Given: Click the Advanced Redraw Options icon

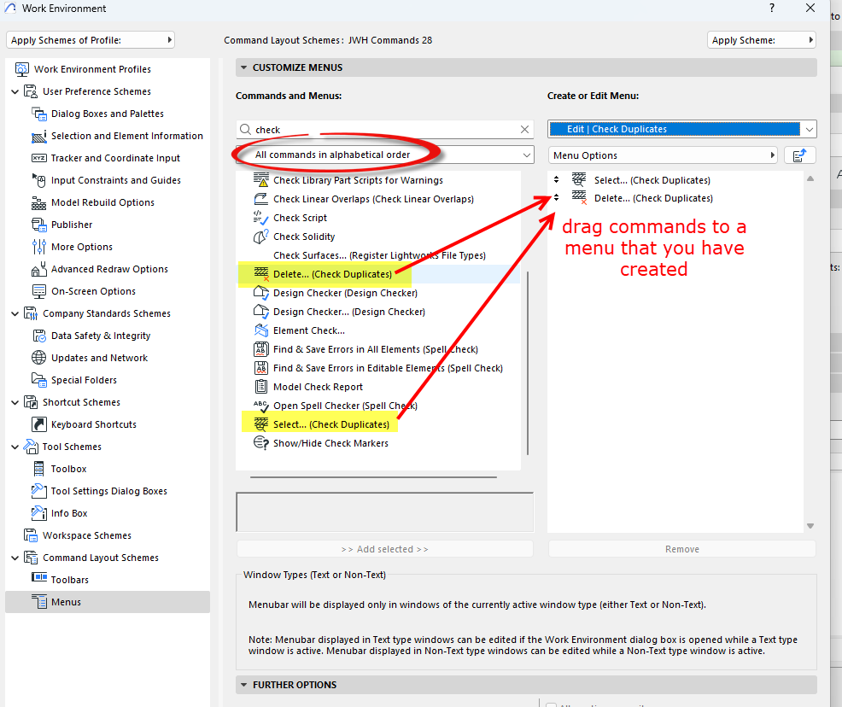Looking at the screenshot, I should (x=39, y=269).
